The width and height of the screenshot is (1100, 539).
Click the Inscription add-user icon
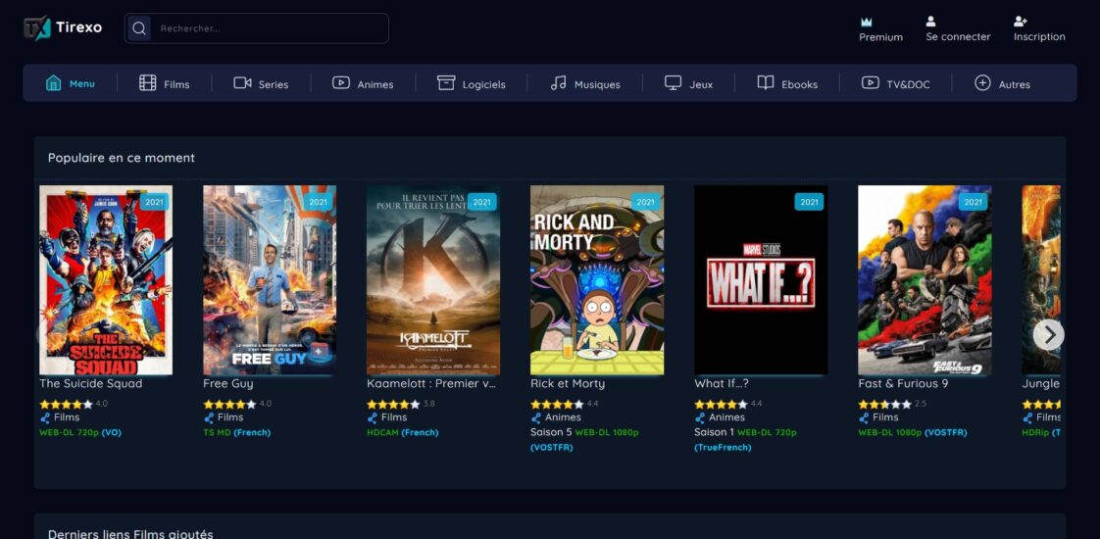[x=1021, y=22]
